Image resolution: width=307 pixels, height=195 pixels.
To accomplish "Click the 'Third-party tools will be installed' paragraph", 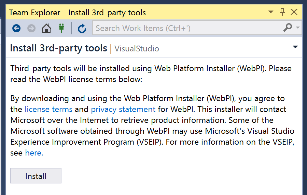I will click(151, 74).
